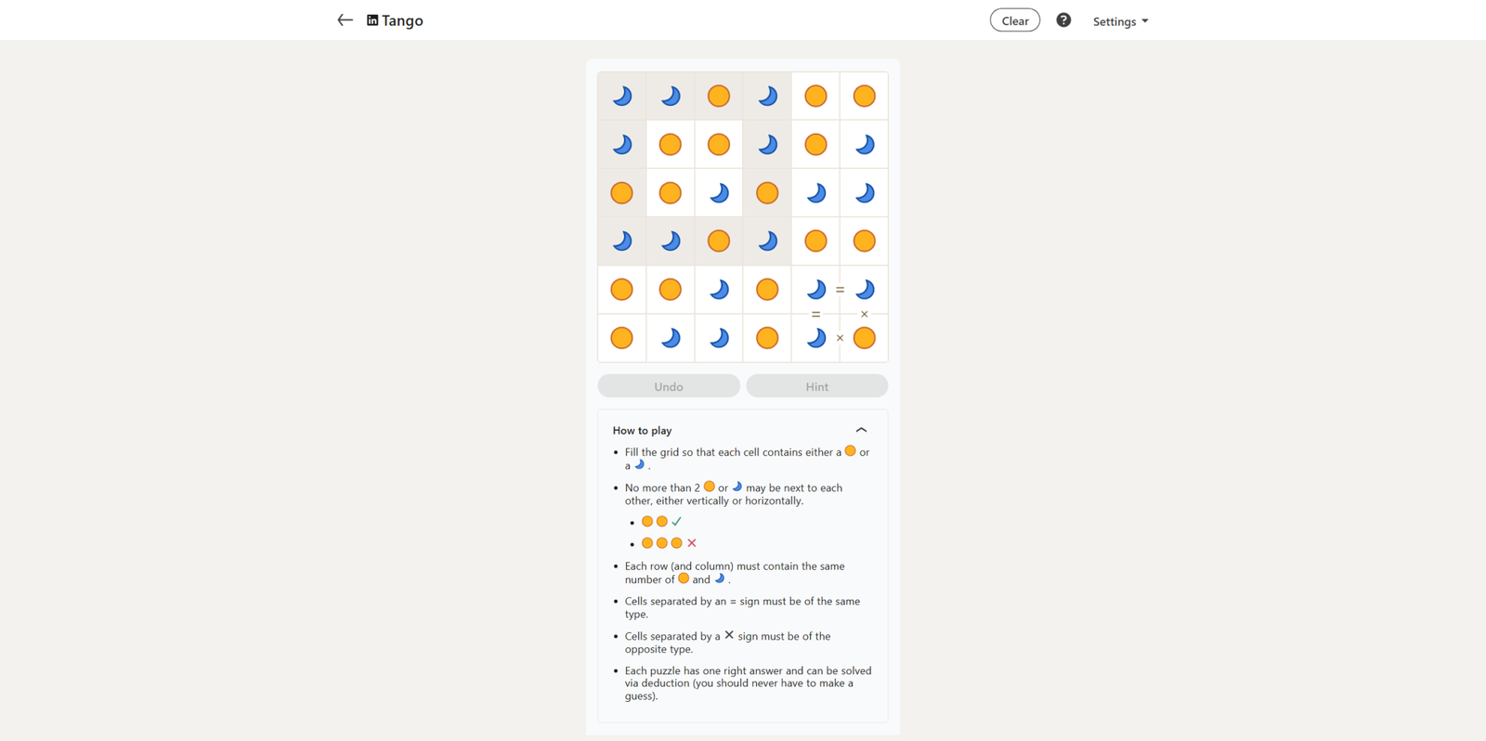Go back using the left arrow
Image resolution: width=1486 pixels, height=741 pixels.
coord(345,20)
